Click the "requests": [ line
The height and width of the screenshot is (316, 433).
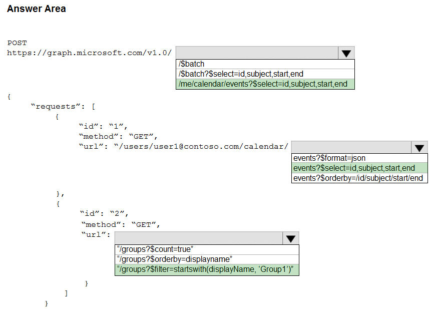point(63,107)
